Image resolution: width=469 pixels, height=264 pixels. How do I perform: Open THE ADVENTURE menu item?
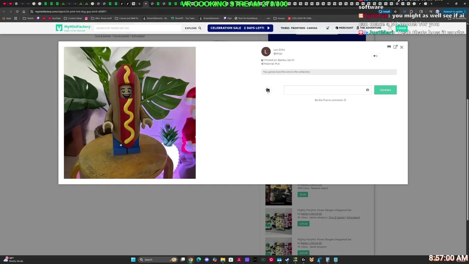[369, 28]
